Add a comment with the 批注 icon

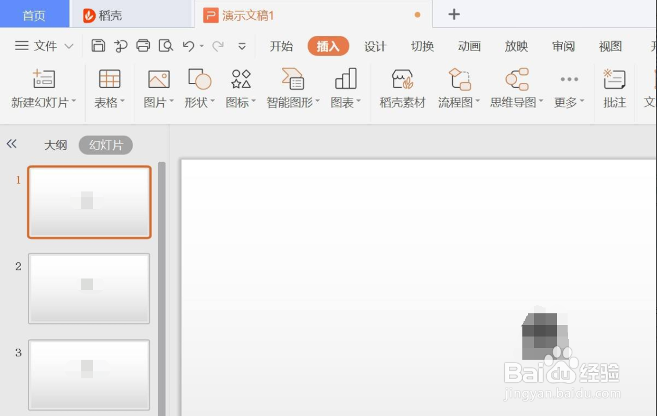613,88
